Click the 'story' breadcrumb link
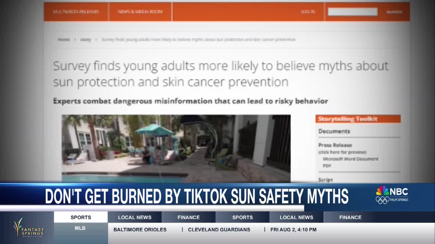 (x=85, y=40)
